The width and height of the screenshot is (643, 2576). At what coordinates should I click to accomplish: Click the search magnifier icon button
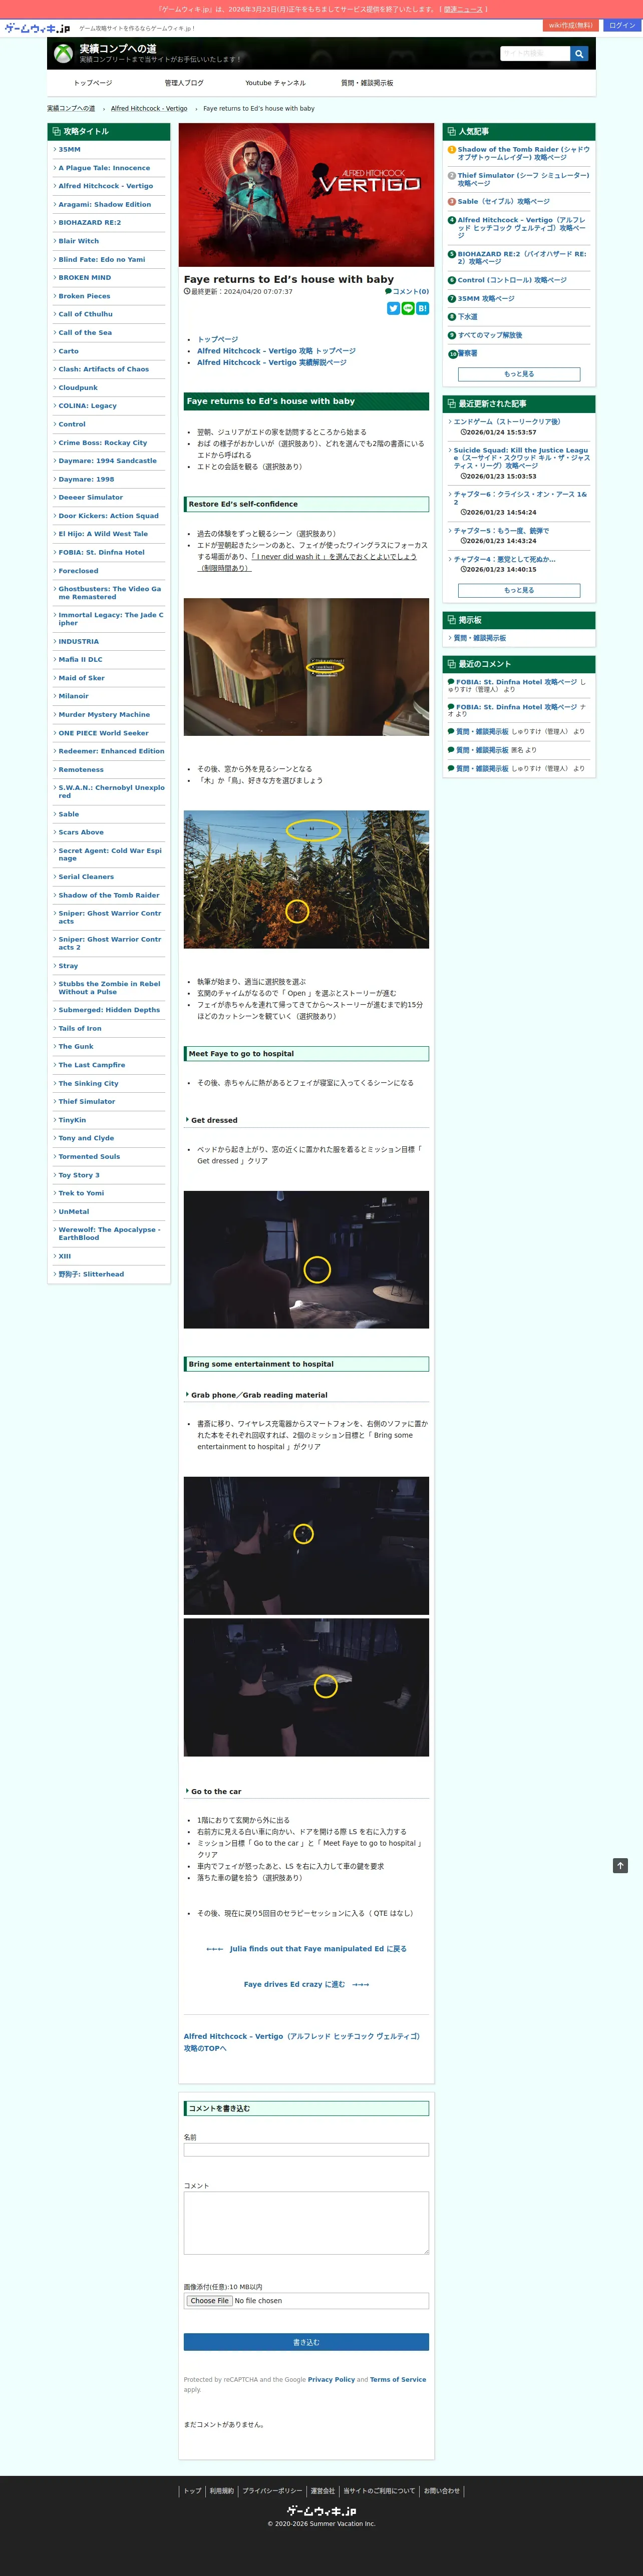coord(579,53)
